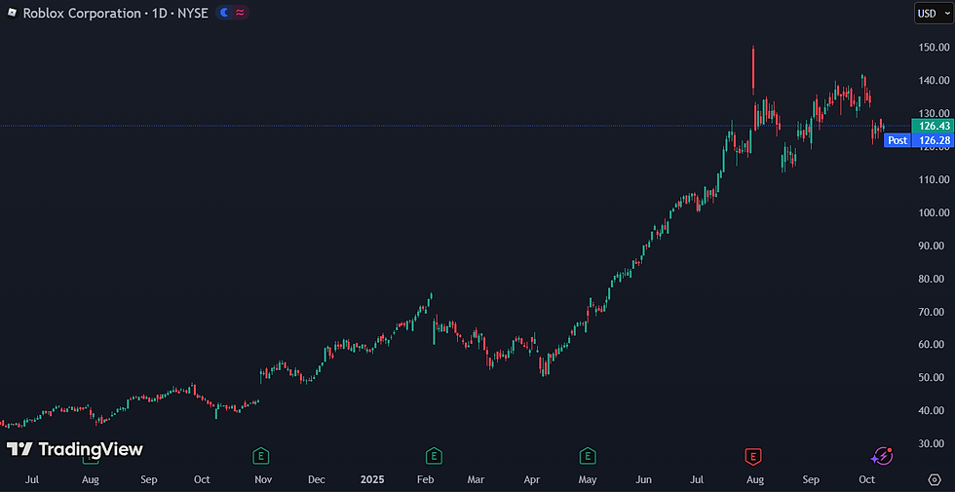This screenshot has width=955, height=492.
Task: Click the red E earnings marker
Action: click(x=753, y=456)
